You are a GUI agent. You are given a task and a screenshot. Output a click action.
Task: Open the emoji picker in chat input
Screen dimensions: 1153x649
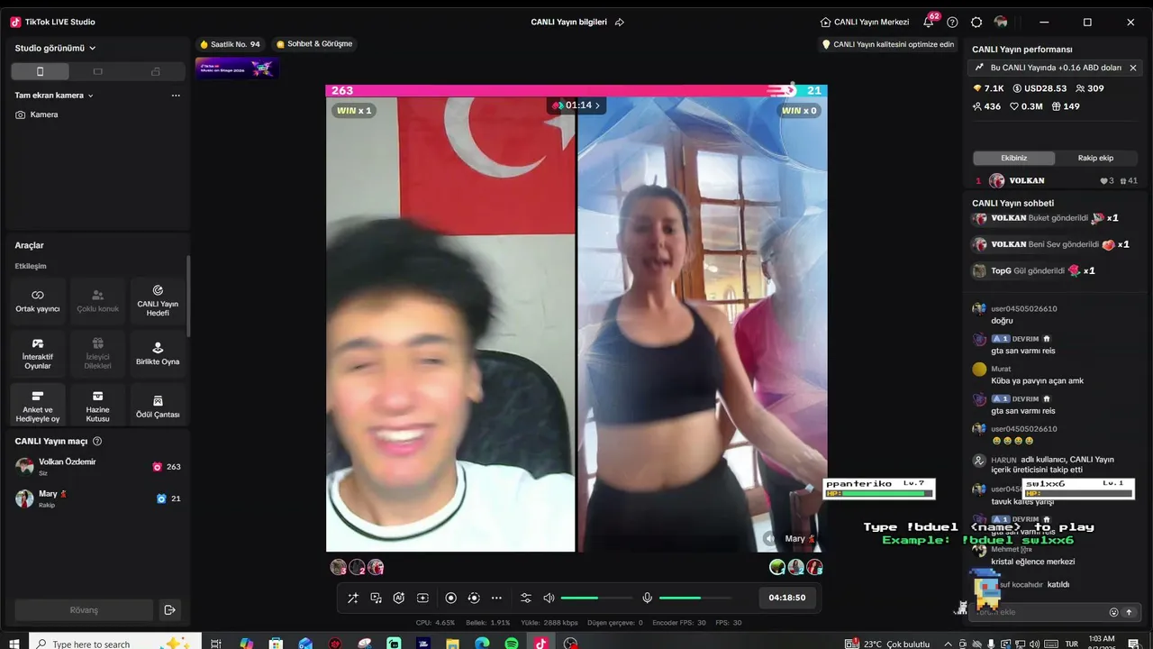pyautogui.click(x=1113, y=612)
